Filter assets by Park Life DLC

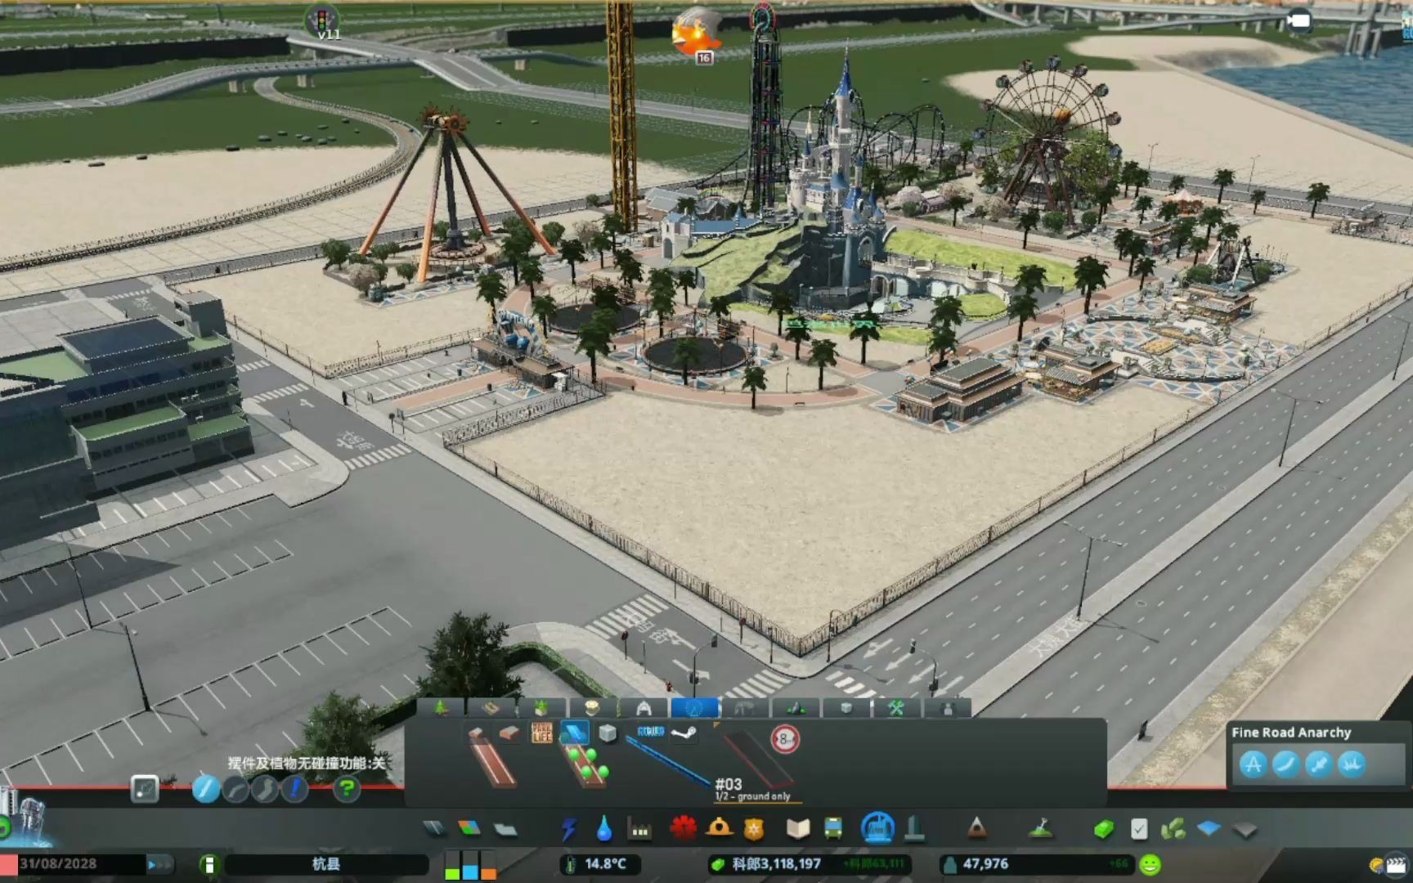tap(542, 733)
